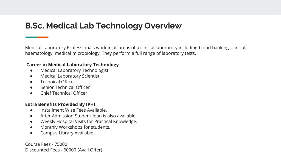281x158 pixels.
Task: Click the Chief Technical Officer list entry
Action: 64,93
